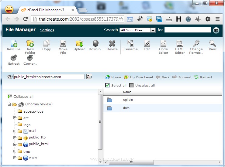The image size is (225, 167).
Task: Open the Settings link
Action: tap(47, 30)
